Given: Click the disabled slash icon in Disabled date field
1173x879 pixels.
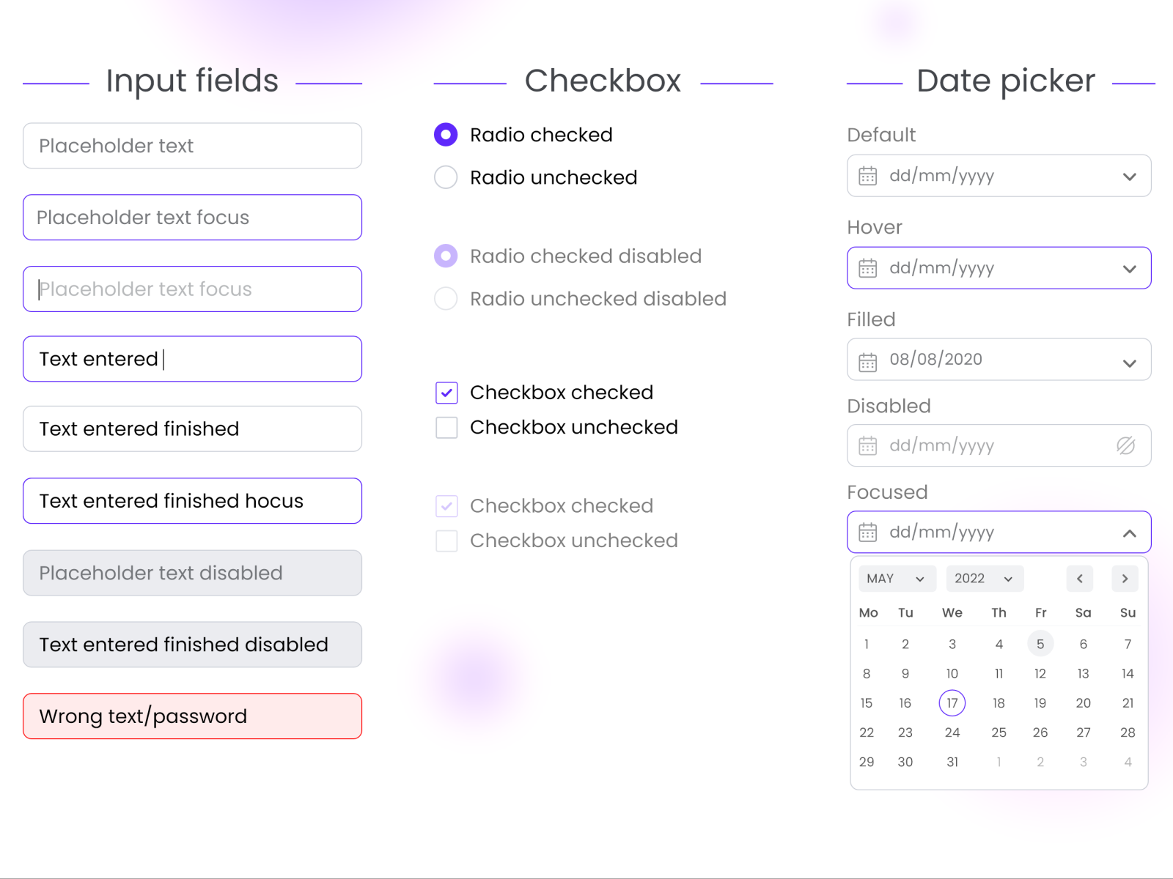Looking at the screenshot, I should (x=1125, y=445).
